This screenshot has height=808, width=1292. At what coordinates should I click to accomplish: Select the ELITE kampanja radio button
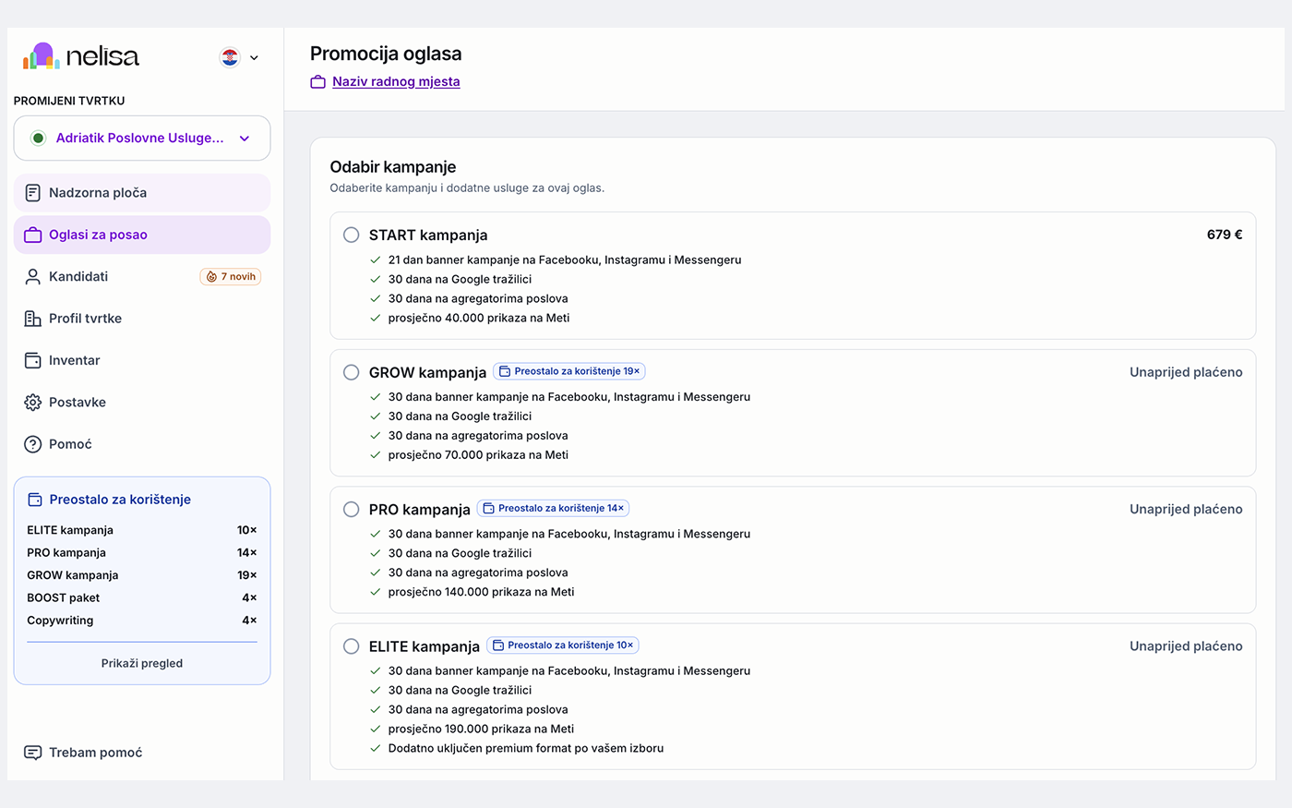352,646
